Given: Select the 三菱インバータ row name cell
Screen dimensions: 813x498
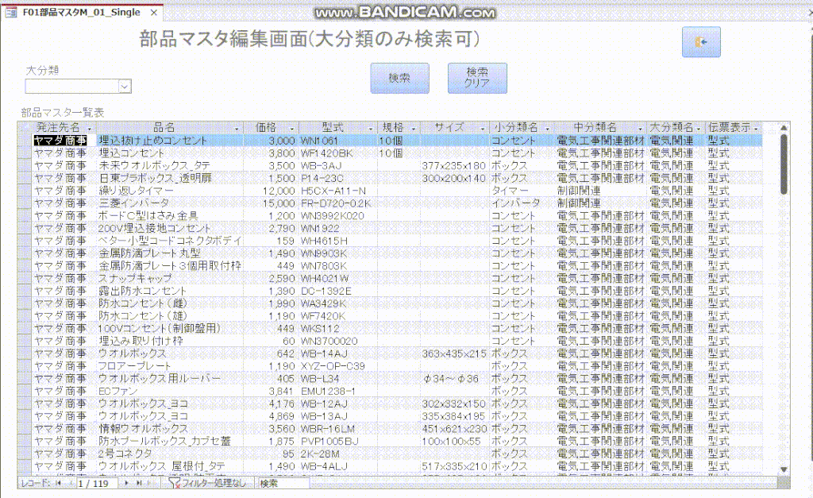Looking at the screenshot, I should click(135, 203).
